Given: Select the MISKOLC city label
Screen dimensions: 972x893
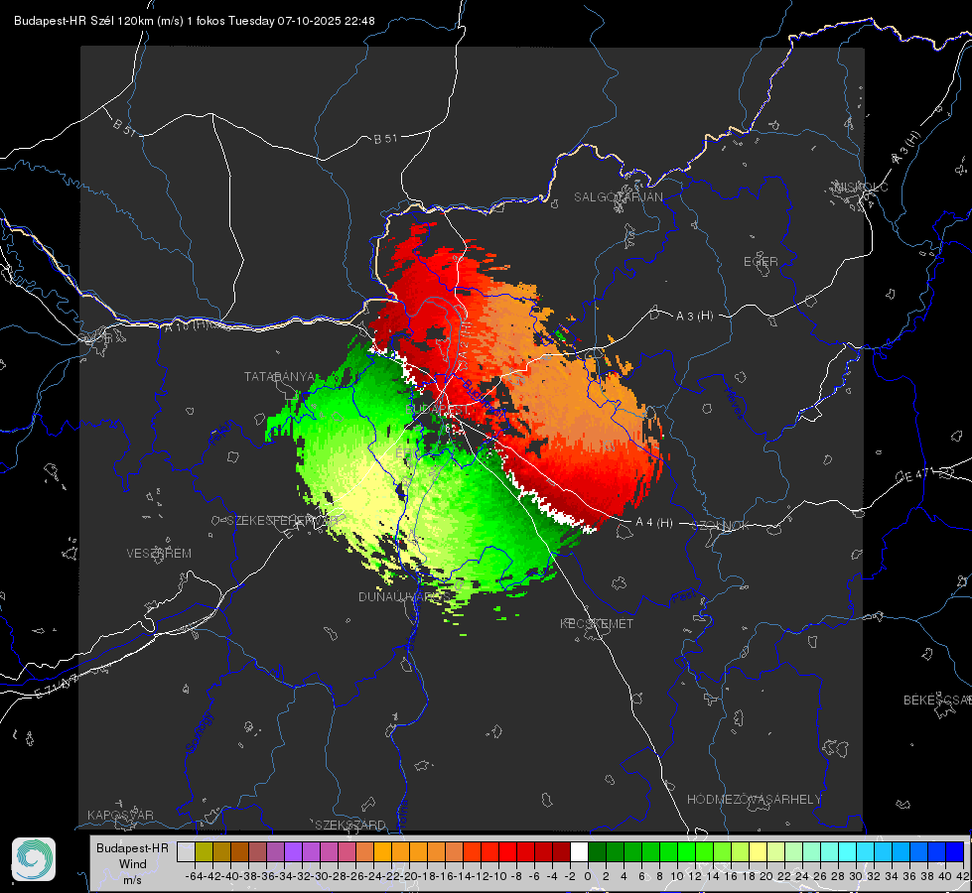Looking at the screenshot, I should click(x=861, y=187).
